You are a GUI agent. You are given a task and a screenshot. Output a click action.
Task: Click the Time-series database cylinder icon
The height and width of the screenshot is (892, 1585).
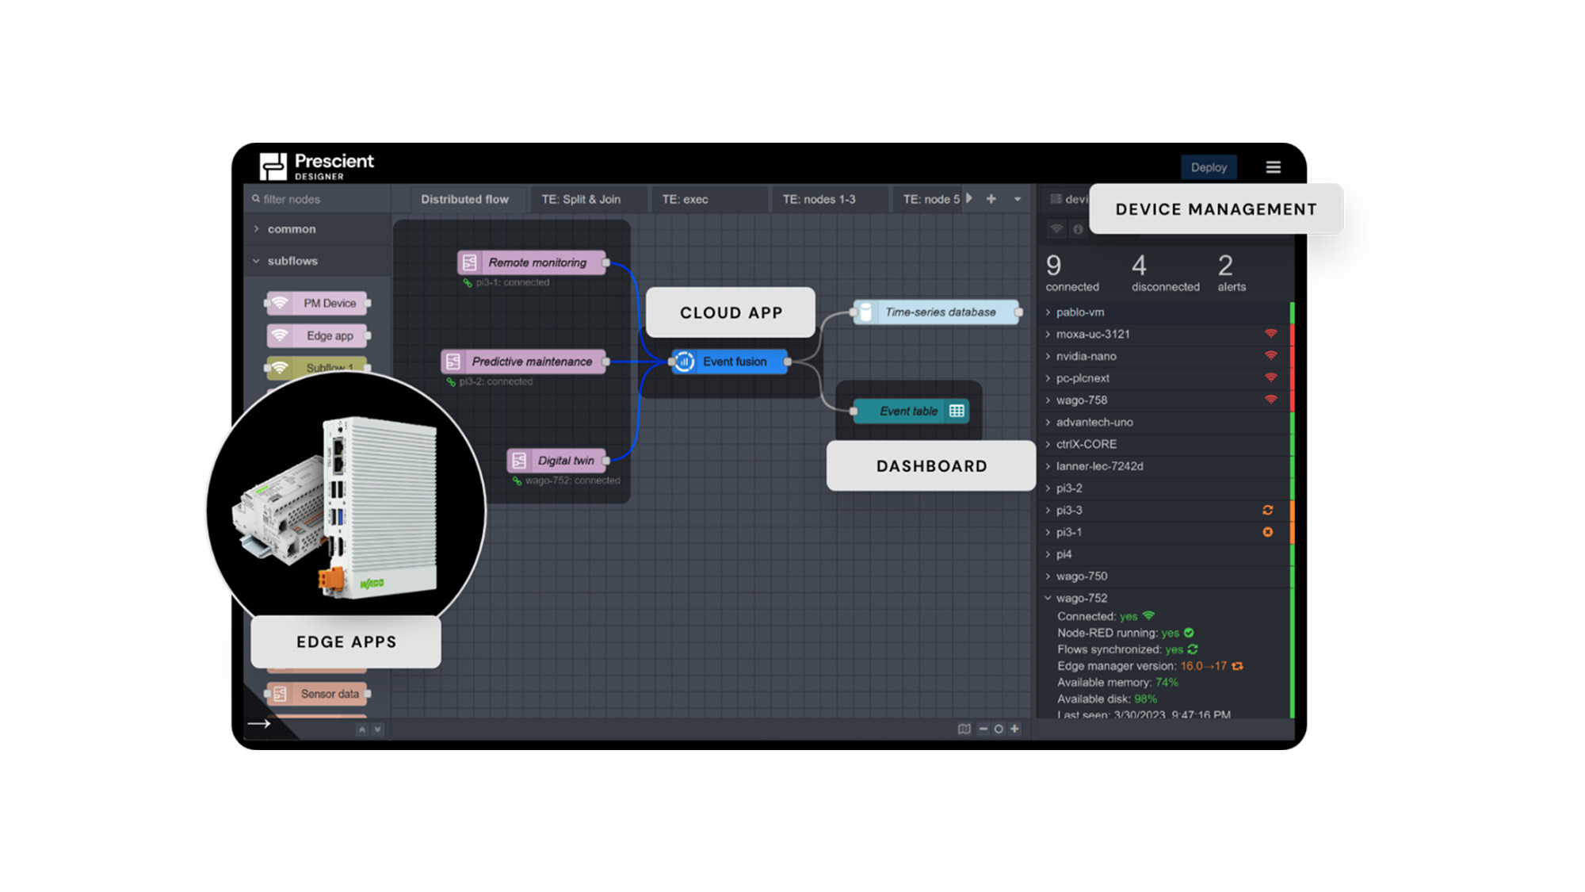[866, 312]
